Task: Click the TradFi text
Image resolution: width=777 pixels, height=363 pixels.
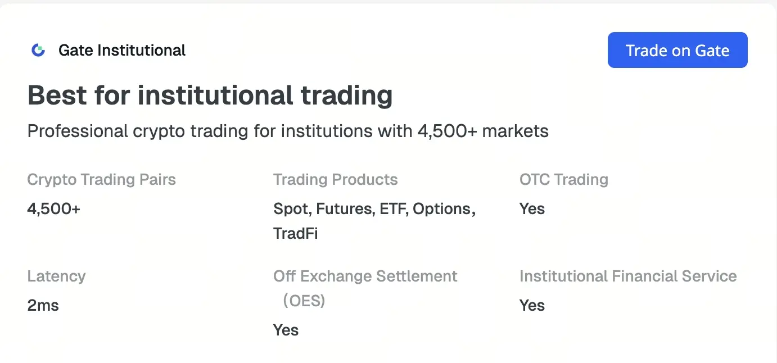Action: coord(295,234)
